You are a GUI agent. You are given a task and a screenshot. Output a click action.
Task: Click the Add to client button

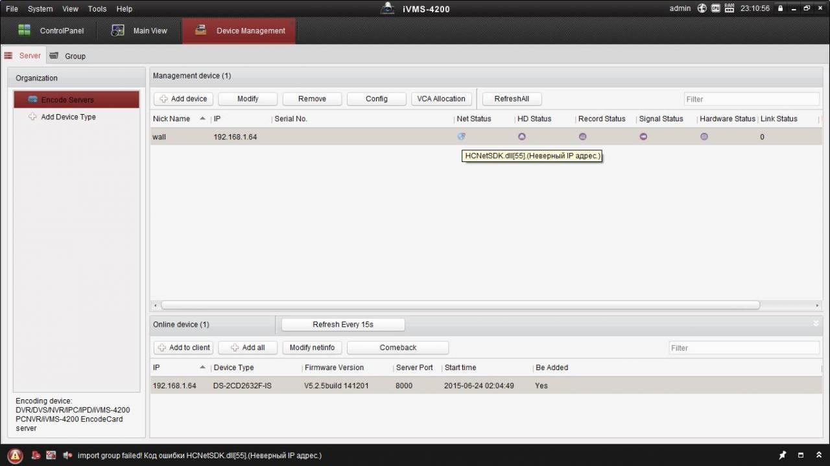(184, 348)
